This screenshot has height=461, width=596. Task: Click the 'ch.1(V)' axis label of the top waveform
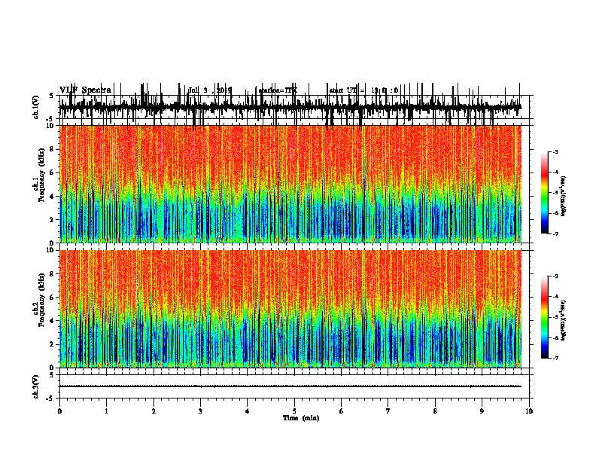(36, 107)
